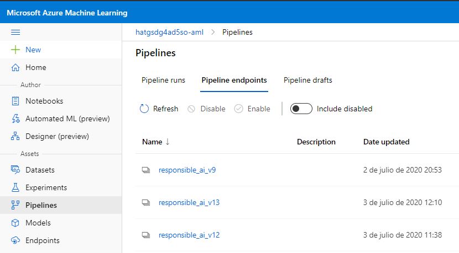Click the Include disabled label text
Image resolution: width=459 pixels, height=253 pixels.
[345, 109]
